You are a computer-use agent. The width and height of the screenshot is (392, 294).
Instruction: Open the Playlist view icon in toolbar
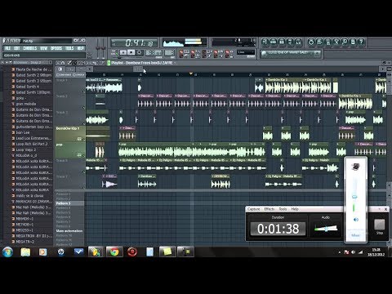(x=265, y=42)
